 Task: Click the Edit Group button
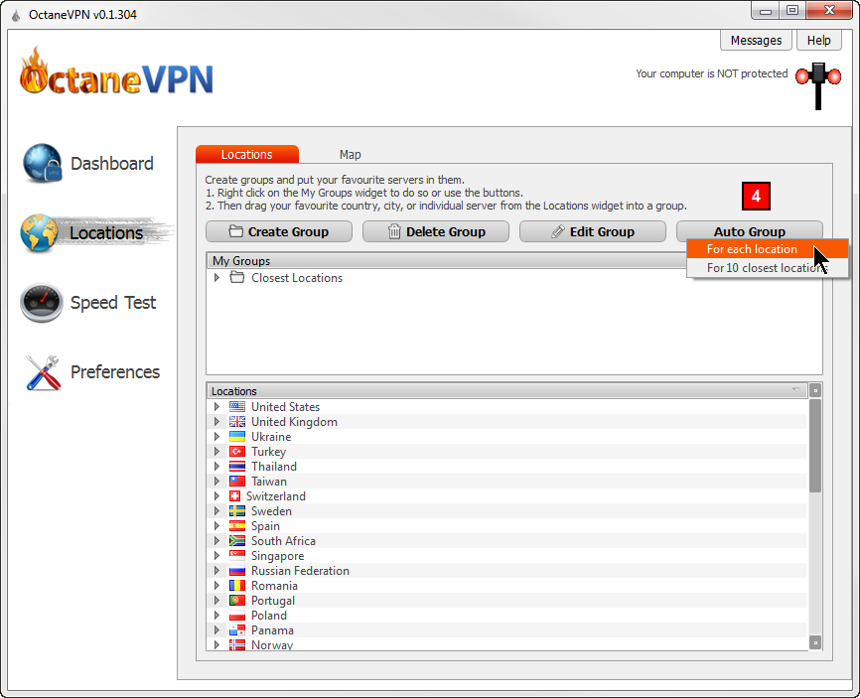click(x=592, y=231)
